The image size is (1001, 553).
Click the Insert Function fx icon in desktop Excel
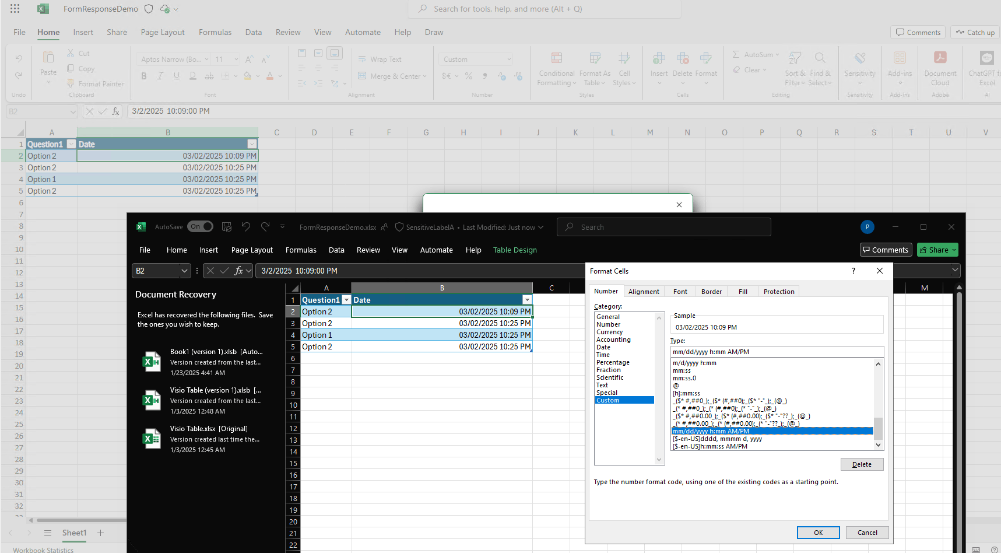[239, 271]
